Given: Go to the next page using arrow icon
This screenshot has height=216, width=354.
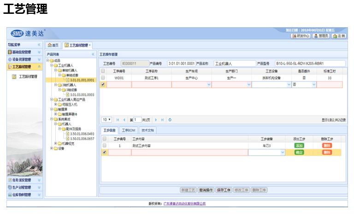Looking at the screenshot, I should click(x=156, y=120).
